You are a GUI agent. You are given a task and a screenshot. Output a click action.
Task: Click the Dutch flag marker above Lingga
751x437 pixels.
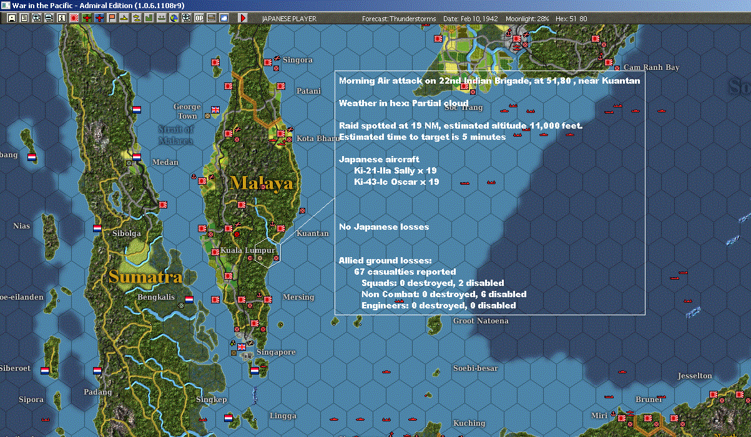228,417
